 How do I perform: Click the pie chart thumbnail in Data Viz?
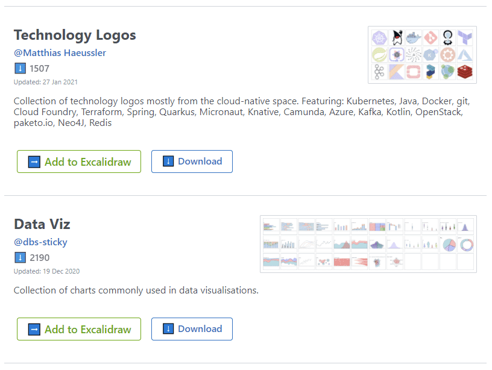tap(448, 245)
